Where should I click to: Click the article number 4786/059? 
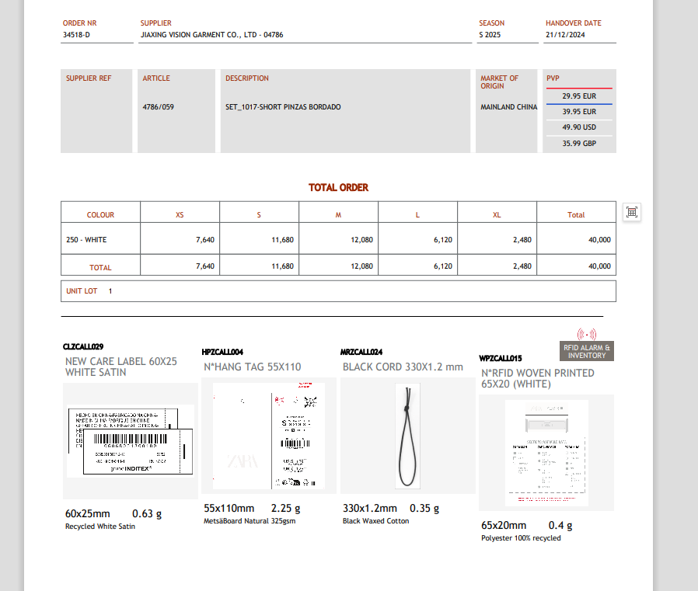coord(158,107)
